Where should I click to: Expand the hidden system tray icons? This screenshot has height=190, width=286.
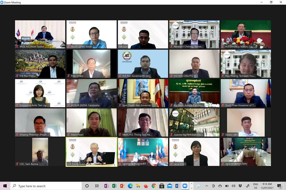coord(206,186)
